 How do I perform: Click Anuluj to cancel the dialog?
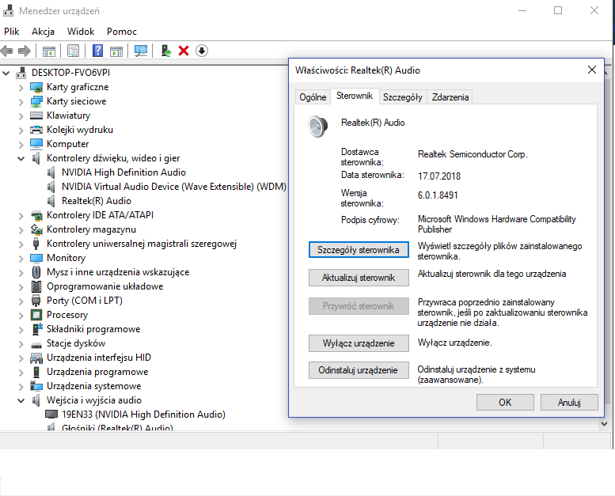[569, 403]
